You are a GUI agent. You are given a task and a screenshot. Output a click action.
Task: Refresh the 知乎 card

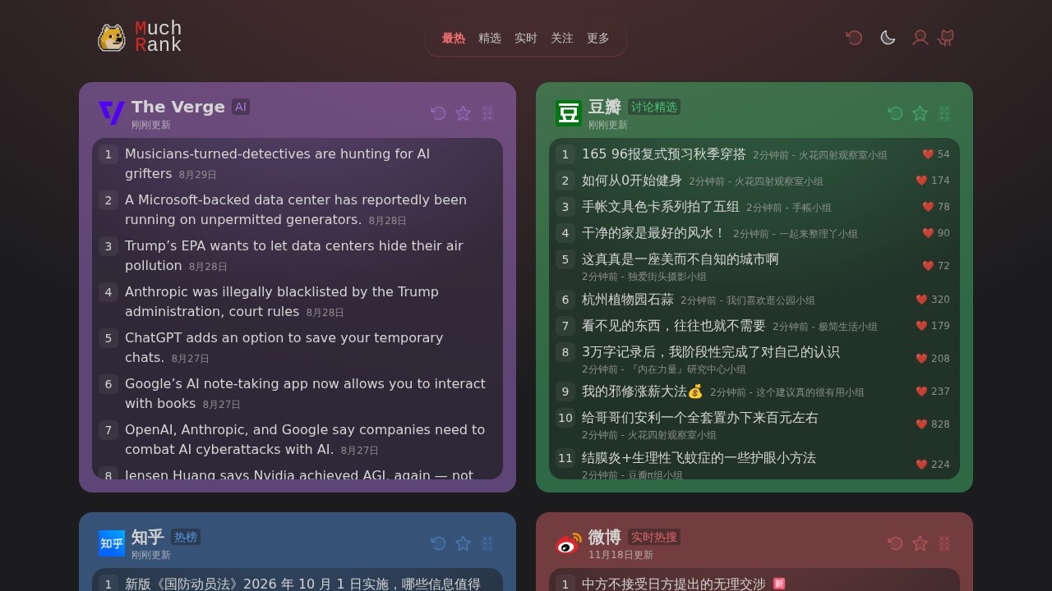[x=439, y=543]
